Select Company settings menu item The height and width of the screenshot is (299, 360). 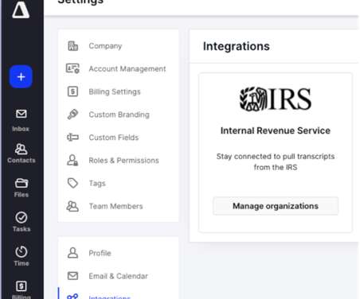pyautogui.click(x=105, y=46)
